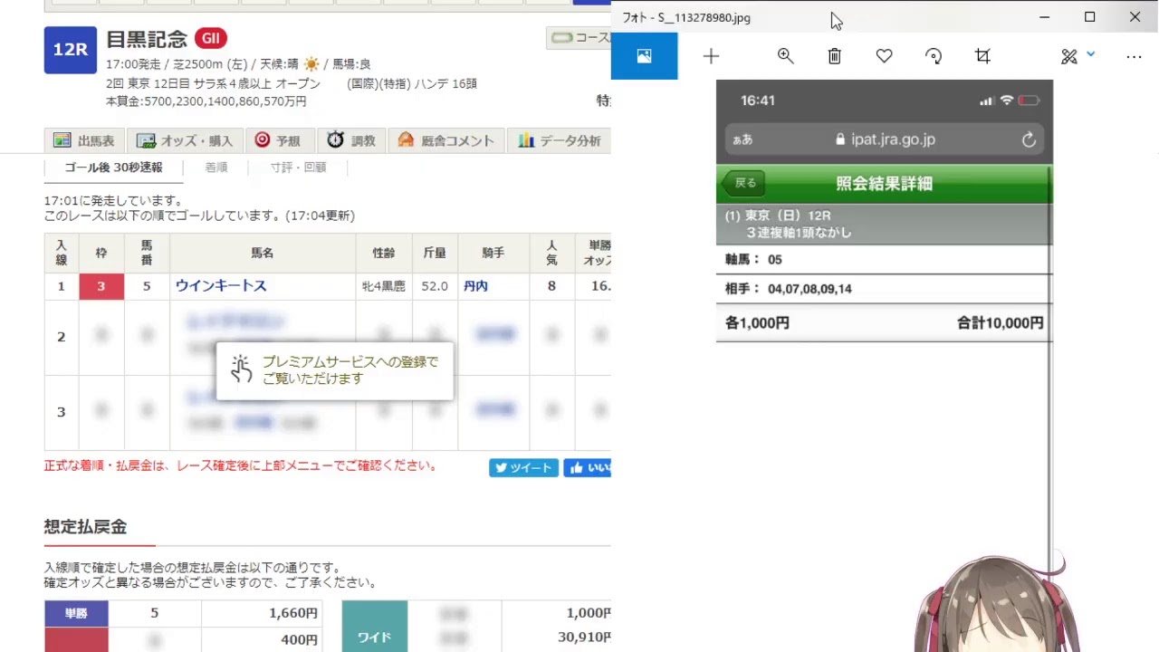
Task: Open the crop tool in Photos
Action: [x=982, y=56]
